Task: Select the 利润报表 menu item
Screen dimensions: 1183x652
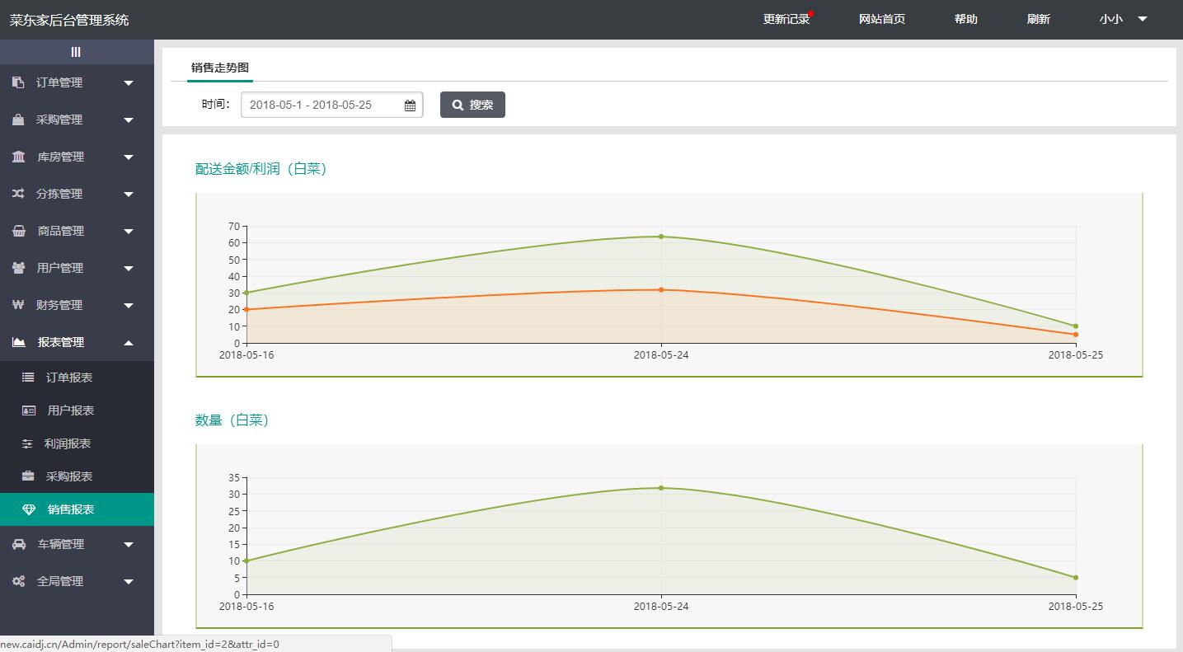Action: click(x=68, y=443)
